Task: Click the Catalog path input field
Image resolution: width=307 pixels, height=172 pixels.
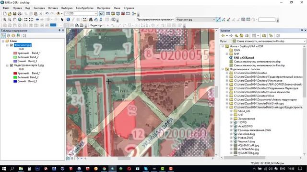Action: point(269,41)
